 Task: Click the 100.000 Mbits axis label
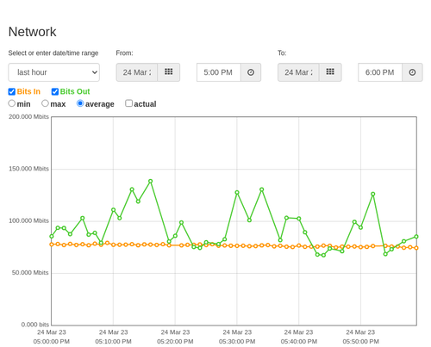coord(28,220)
